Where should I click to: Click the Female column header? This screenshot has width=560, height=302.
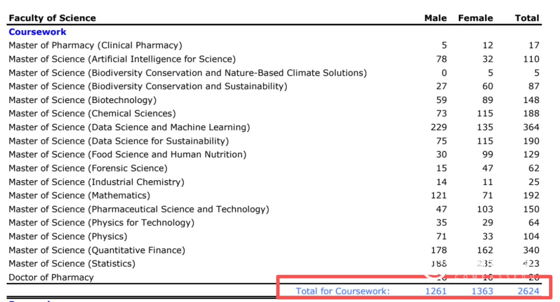click(x=475, y=18)
